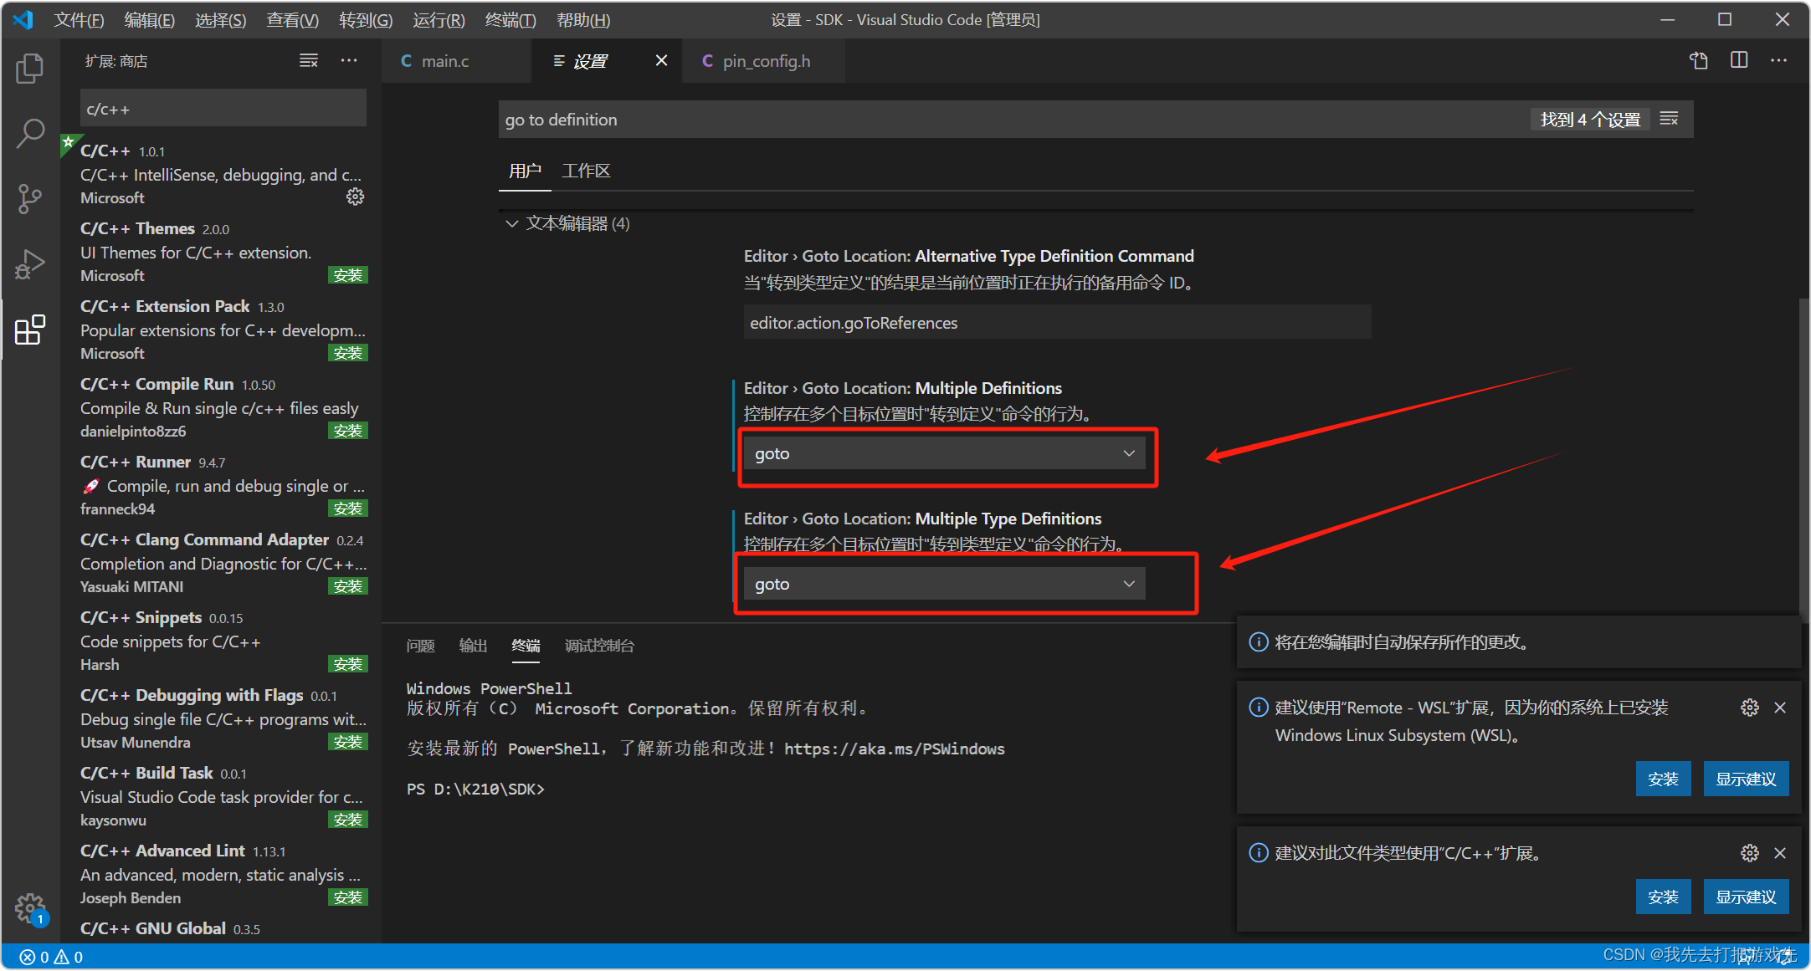Image resolution: width=1811 pixels, height=971 pixels.
Task: Select the C/C++ Clang Command Adapter entry
Action: [222, 563]
